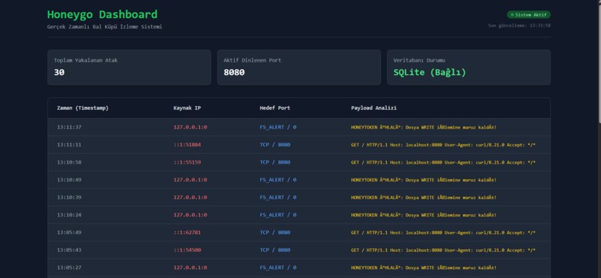Click the HONEYTOKEN payload in the 13:11:37 row
Screen dimensions: 601x278
pyautogui.click(x=424, y=127)
